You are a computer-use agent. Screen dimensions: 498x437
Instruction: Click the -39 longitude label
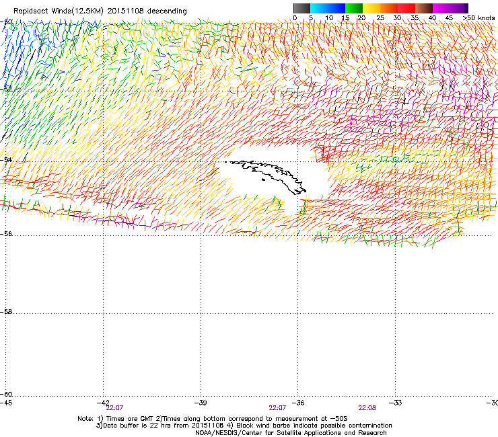point(201,403)
